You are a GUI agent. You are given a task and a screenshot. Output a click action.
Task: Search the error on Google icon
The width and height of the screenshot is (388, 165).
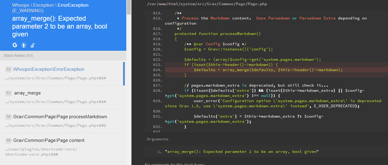point(15,45)
